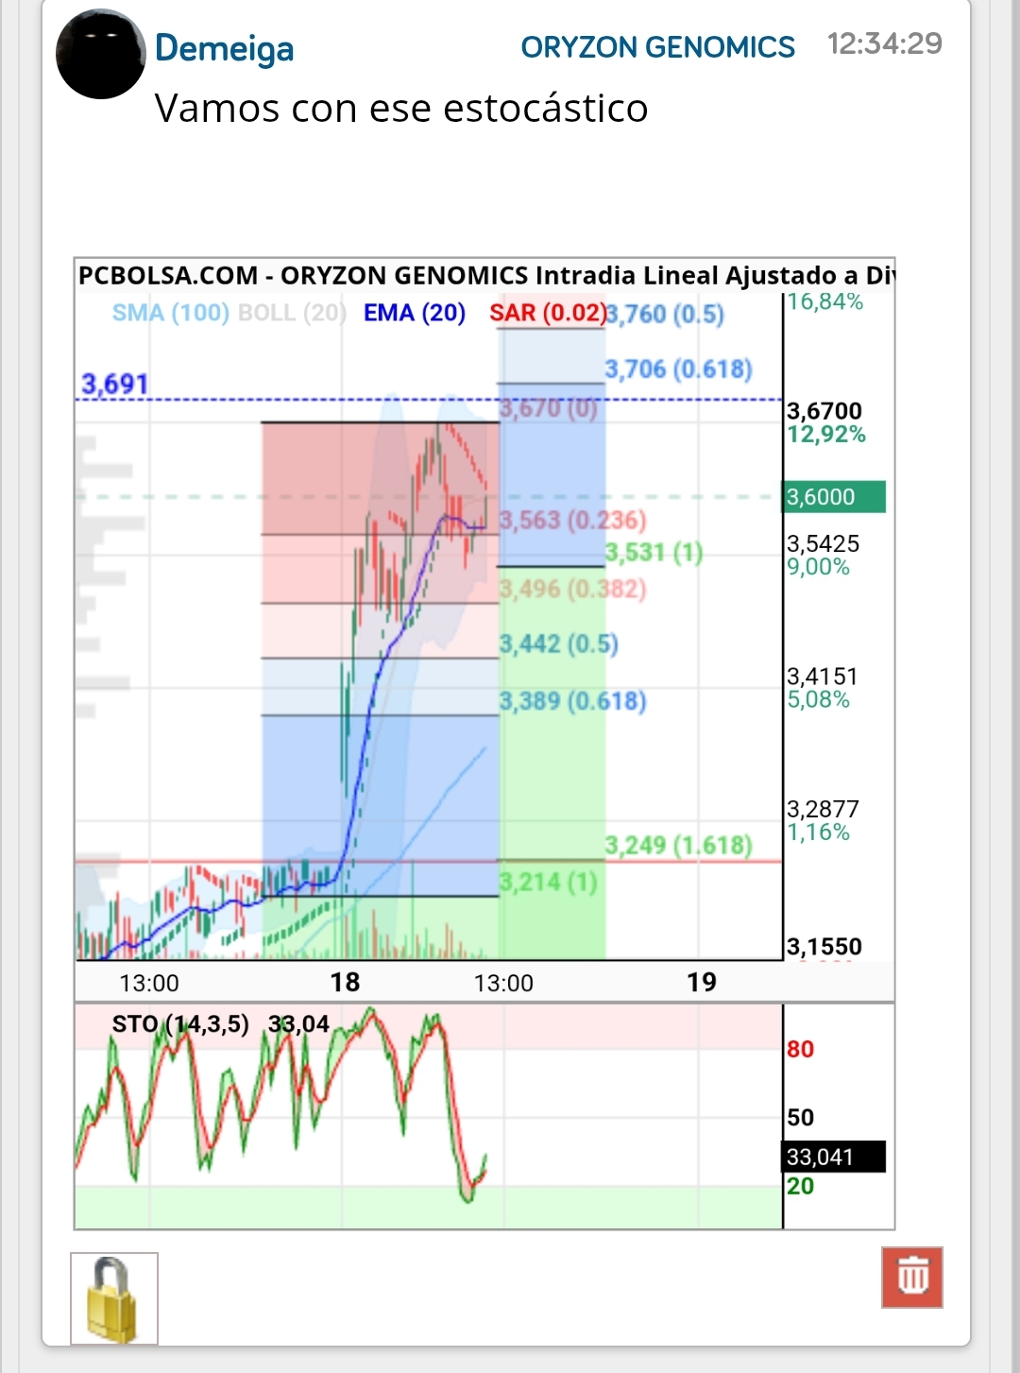The image size is (1020, 1373).
Task: Click the 3,249 (1.618) Fibonacci label
Action: (678, 845)
